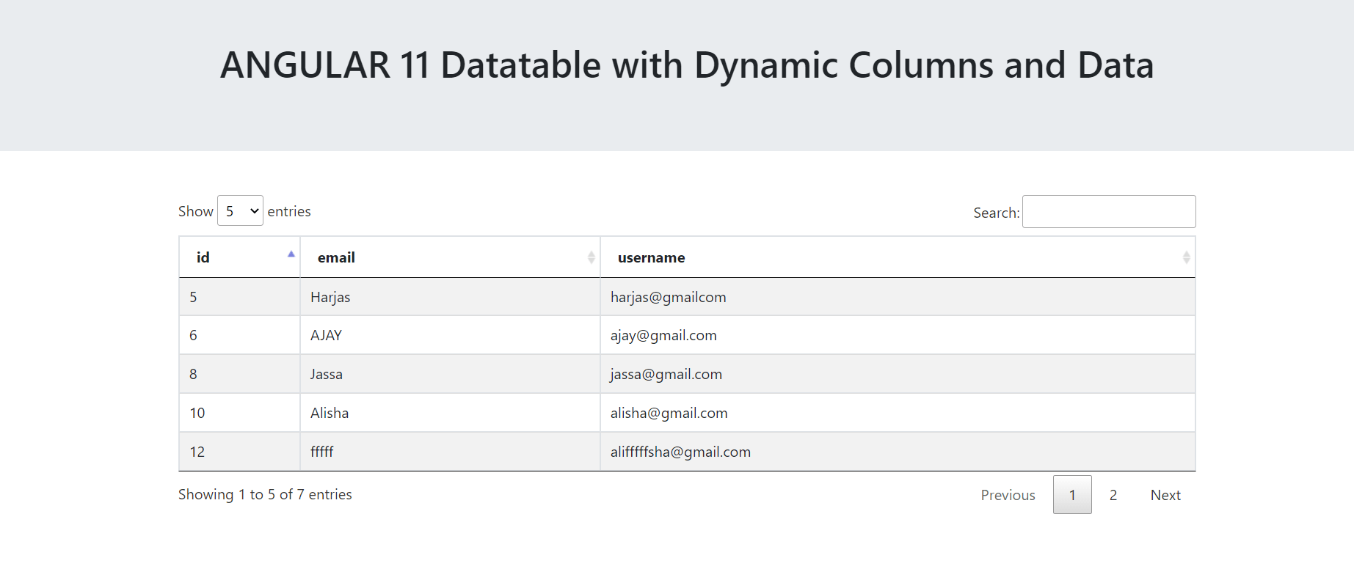Click the page heading 'ANGULAR 11 Datatable'
Screen dimensions: 1354x569
[687, 65]
